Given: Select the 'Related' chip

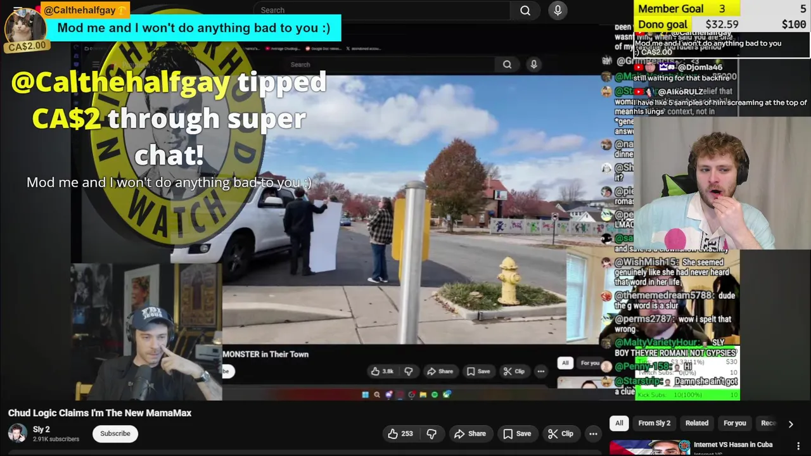Looking at the screenshot, I should pos(696,423).
